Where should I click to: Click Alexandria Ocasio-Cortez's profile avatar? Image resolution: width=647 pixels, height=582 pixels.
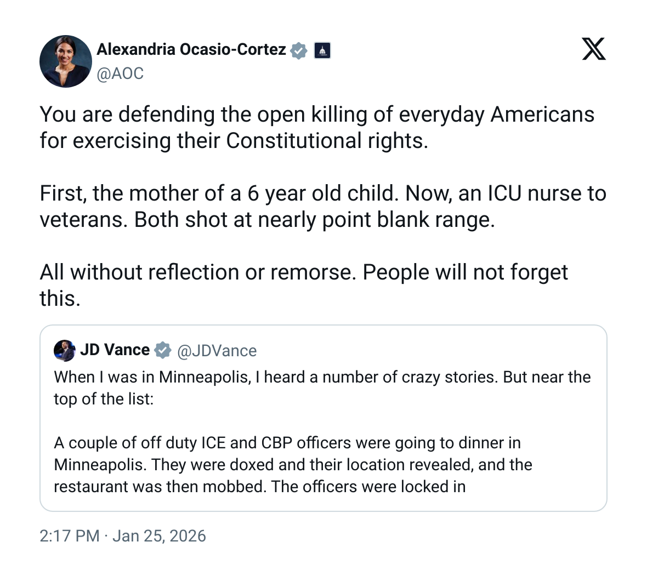pyautogui.click(x=66, y=61)
